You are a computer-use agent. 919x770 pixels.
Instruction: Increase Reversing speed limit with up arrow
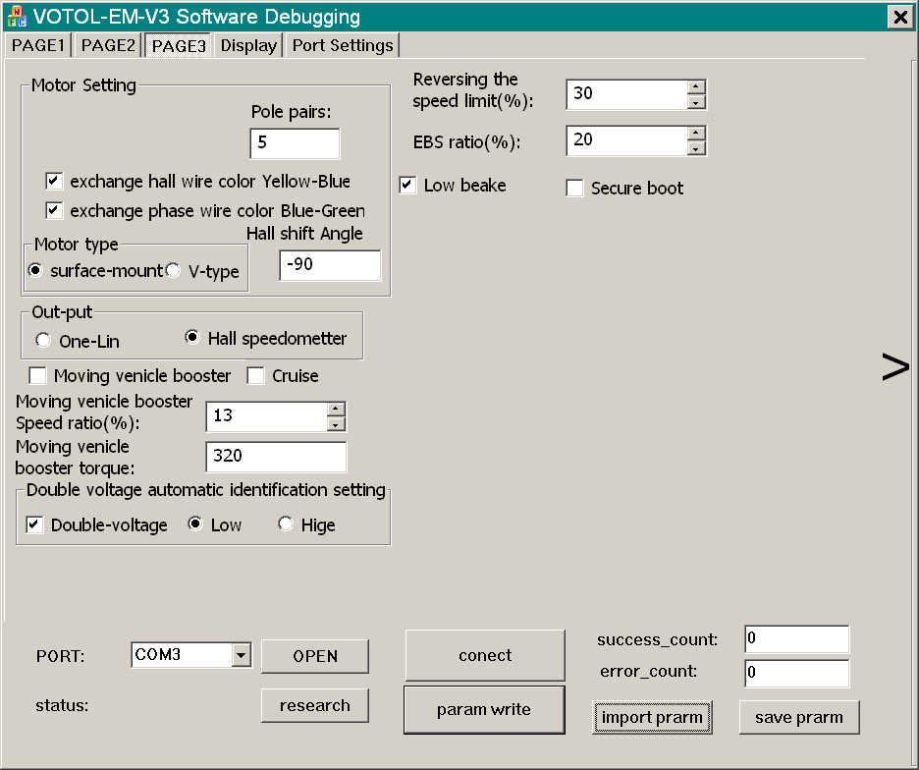pyautogui.click(x=696, y=86)
